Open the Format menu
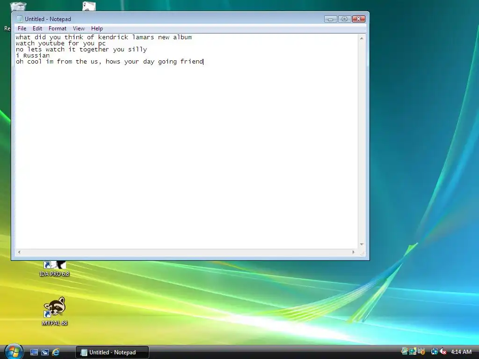Screen dimensions: 479x359 tap(58, 29)
